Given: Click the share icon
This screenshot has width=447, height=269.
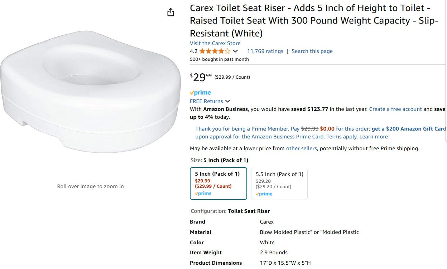Looking at the screenshot, I should point(171,12).
